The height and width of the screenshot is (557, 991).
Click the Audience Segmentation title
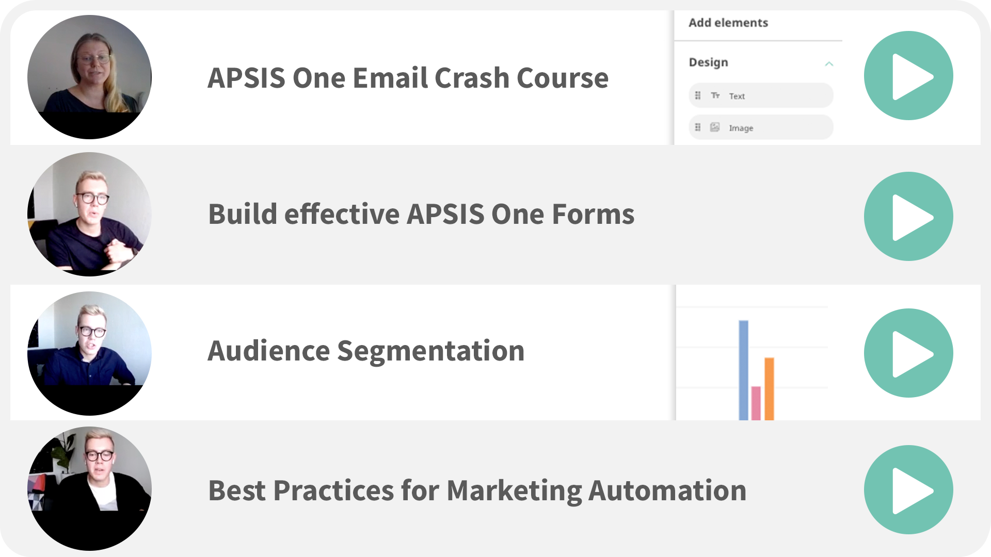pyautogui.click(x=366, y=352)
